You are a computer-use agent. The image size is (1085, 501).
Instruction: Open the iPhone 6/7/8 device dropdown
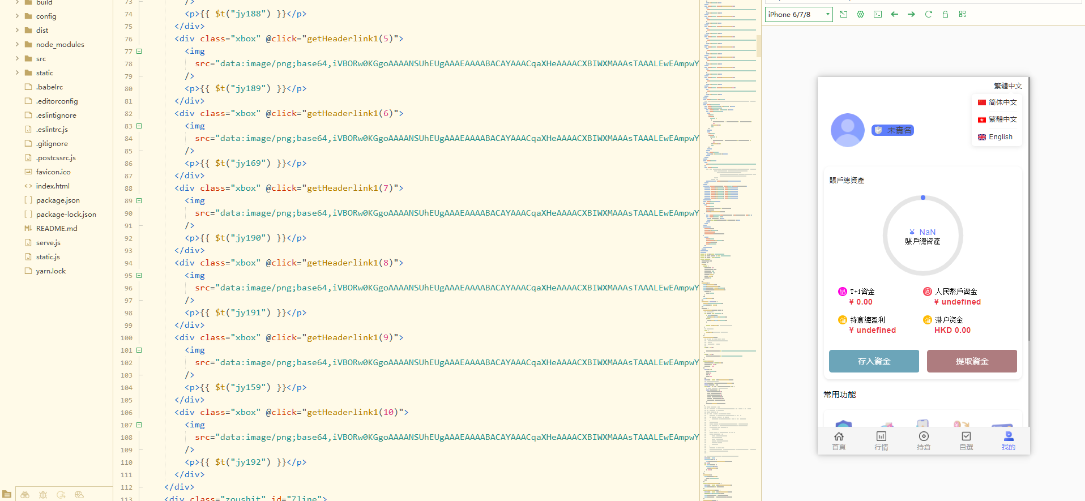798,14
